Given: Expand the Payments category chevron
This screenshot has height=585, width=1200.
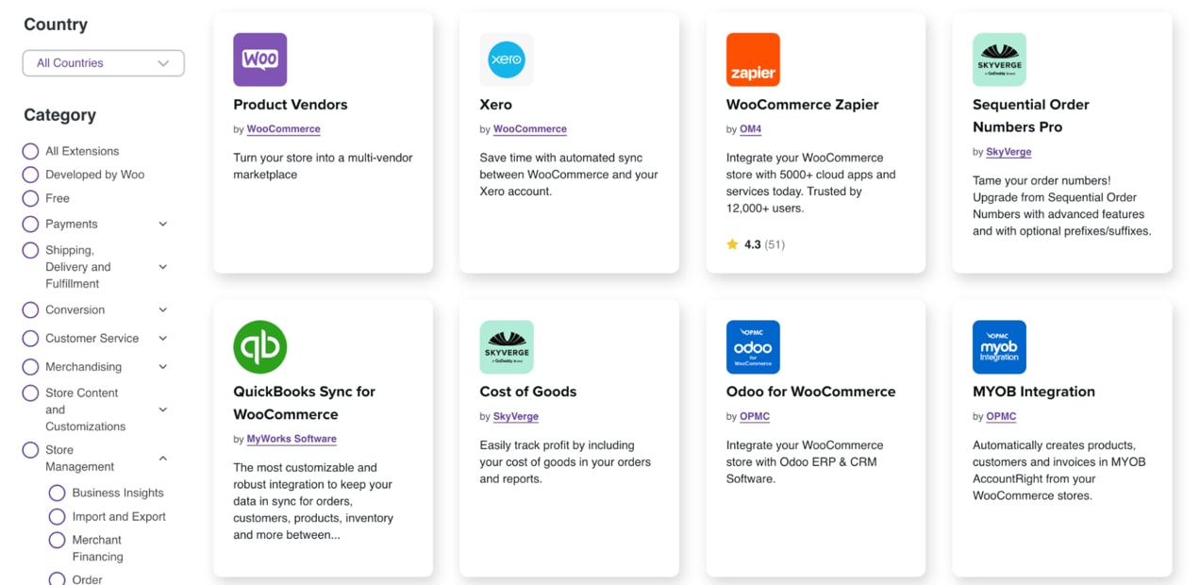Looking at the screenshot, I should point(162,225).
